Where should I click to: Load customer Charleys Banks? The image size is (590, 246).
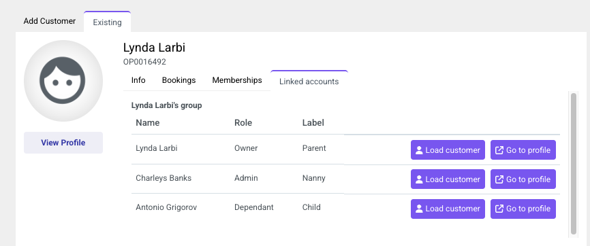[448, 179]
